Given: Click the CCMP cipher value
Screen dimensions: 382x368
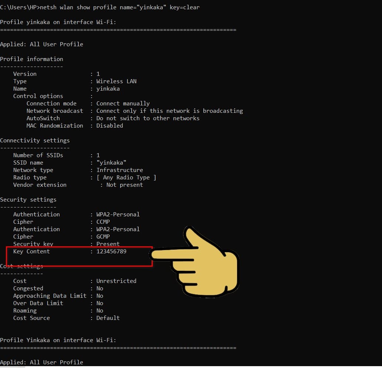Looking at the screenshot, I should pyautogui.click(x=103, y=222).
